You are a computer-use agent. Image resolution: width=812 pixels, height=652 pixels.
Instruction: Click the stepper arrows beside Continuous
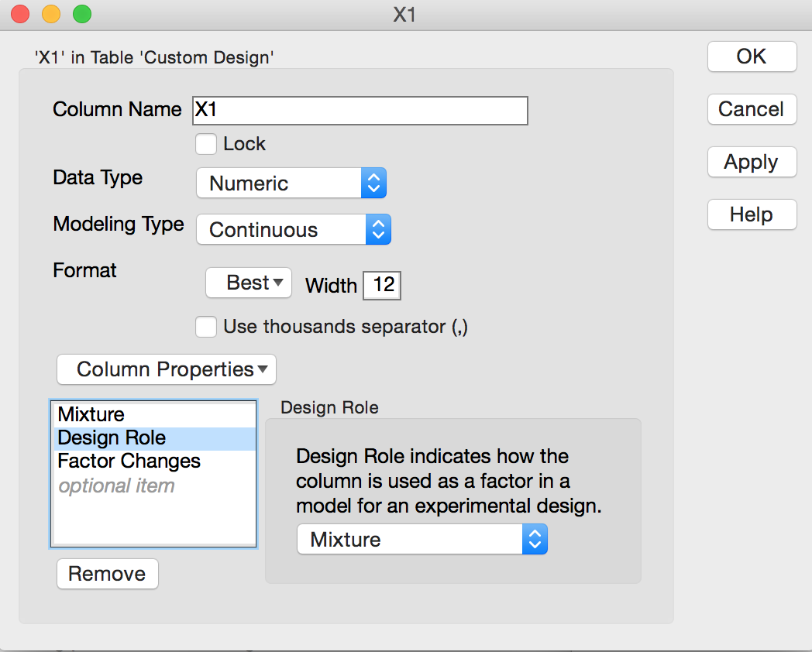coord(378,229)
